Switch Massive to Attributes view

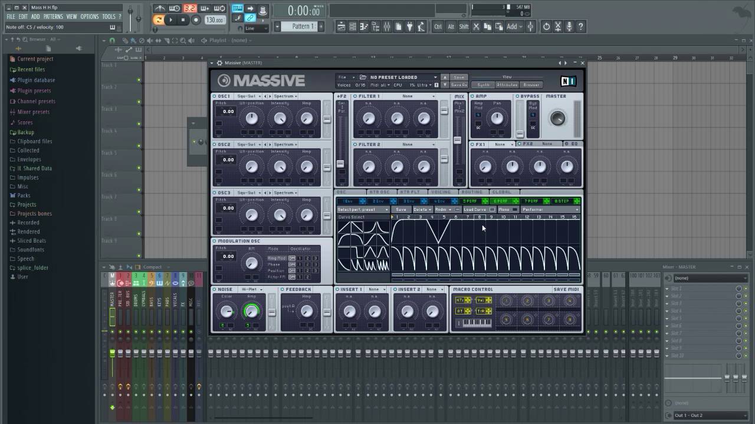coord(507,85)
